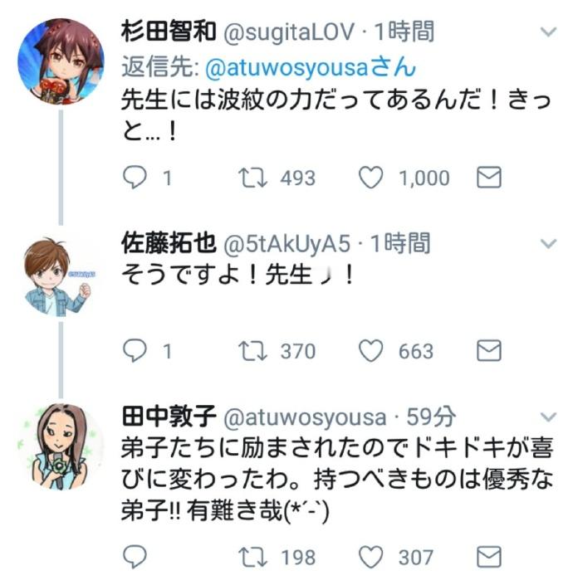The image size is (573, 585).
Task: Send 杉田智和's tweet via direct message
Action: tap(488, 178)
